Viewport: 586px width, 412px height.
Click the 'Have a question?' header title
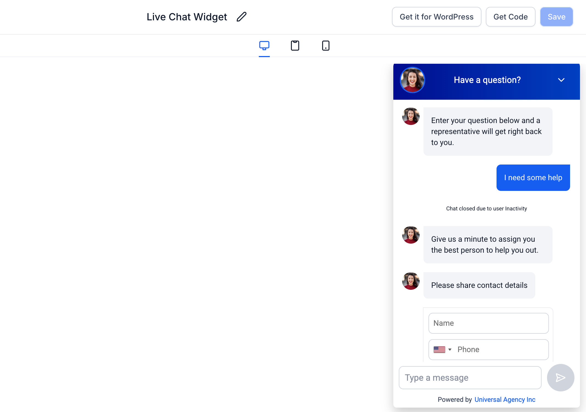coord(487,80)
